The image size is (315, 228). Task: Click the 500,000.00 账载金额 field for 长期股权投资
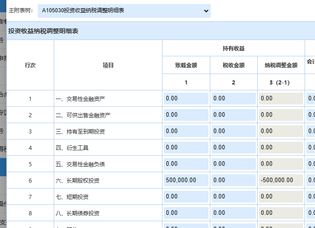click(186, 180)
